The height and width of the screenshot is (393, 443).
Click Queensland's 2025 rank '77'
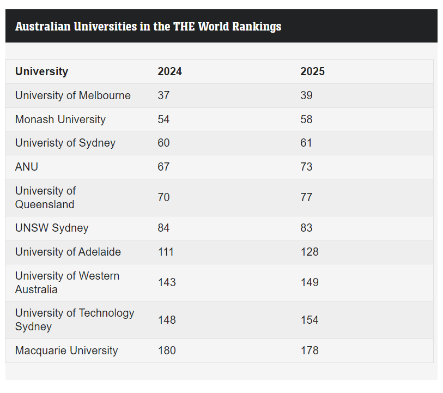(306, 197)
